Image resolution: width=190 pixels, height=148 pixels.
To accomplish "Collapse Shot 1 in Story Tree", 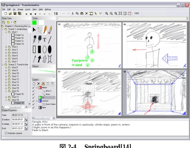I will [6, 32].
